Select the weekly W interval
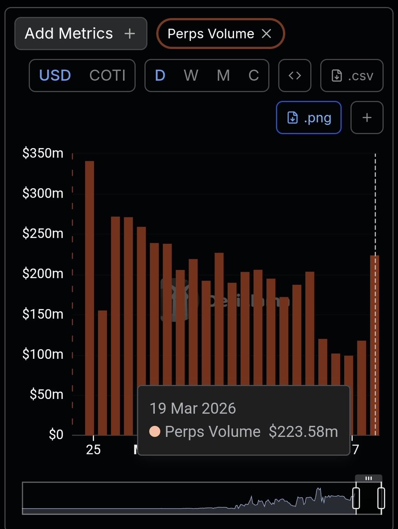398x529 pixels. pyautogui.click(x=191, y=75)
